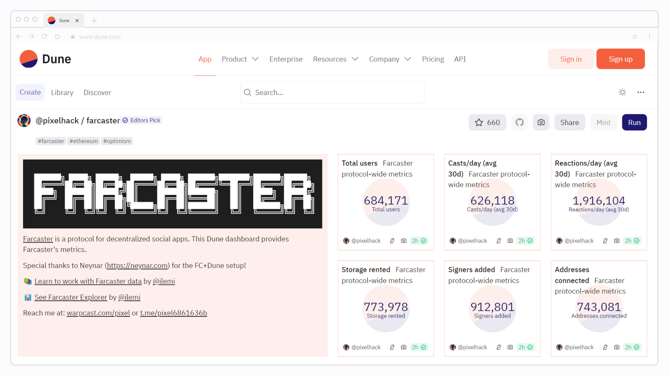The width and height of the screenshot is (669, 376).
Task: Open query icon on Storage rented card
Action: tap(392, 347)
